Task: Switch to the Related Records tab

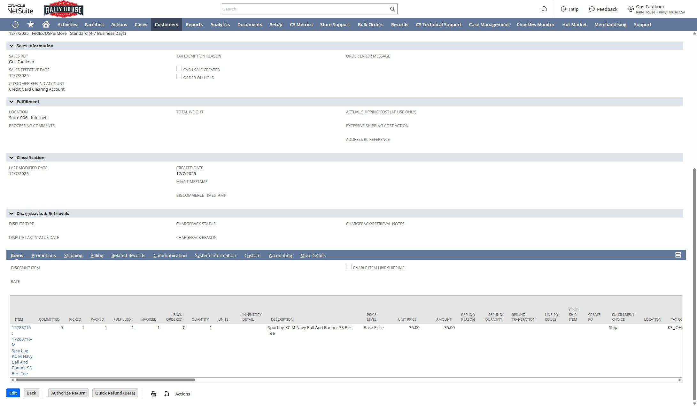Action: tap(128, 256)
